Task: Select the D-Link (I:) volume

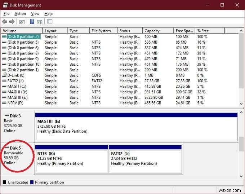Action: (x=16, y=75)
